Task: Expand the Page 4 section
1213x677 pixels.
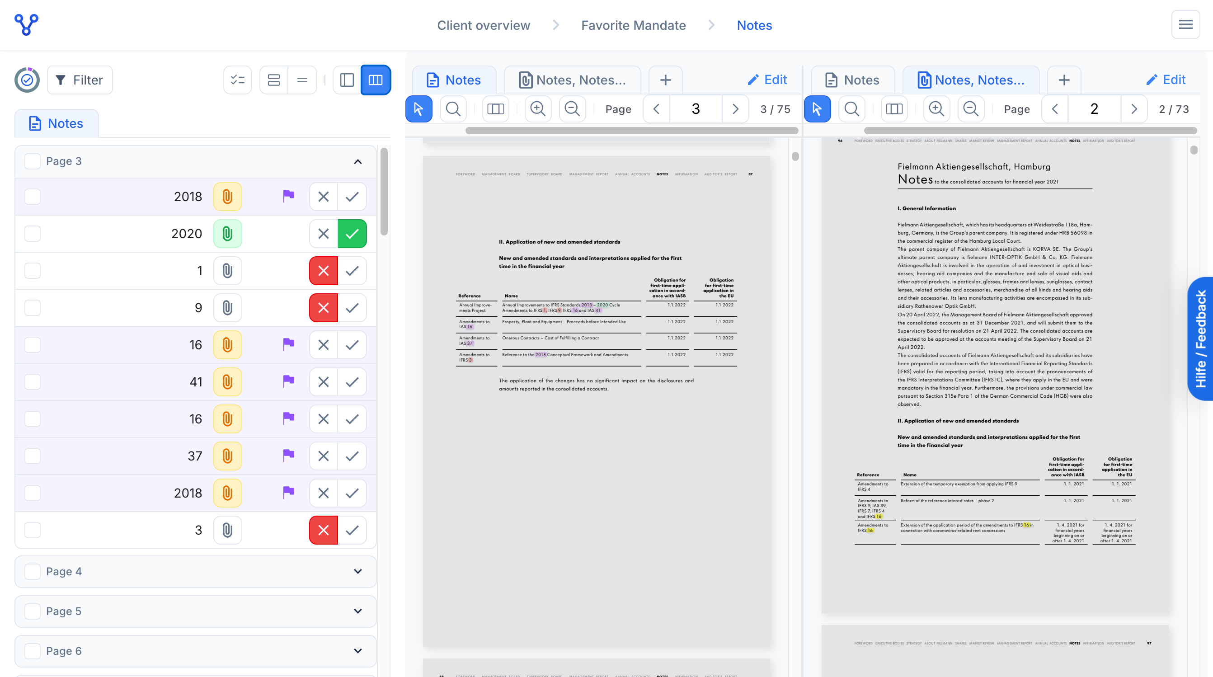Action: [358, 572]
